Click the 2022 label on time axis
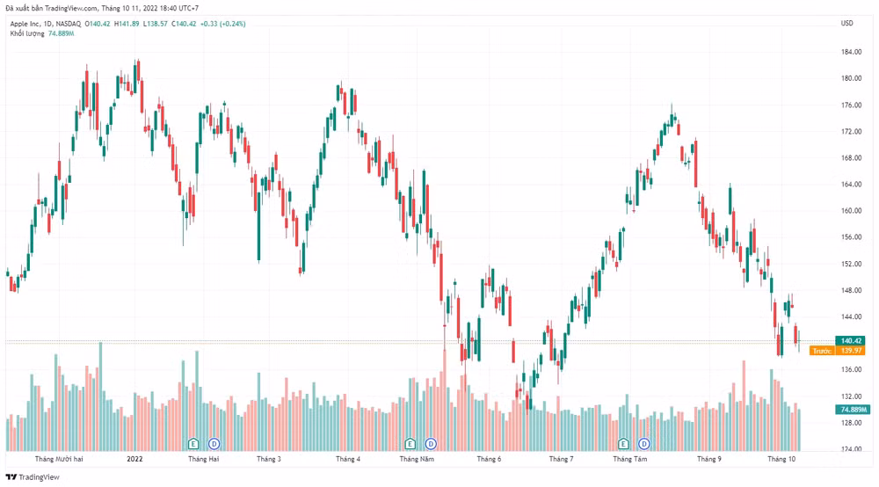This screenshot has width=879, height=487. tap(134, 459)
